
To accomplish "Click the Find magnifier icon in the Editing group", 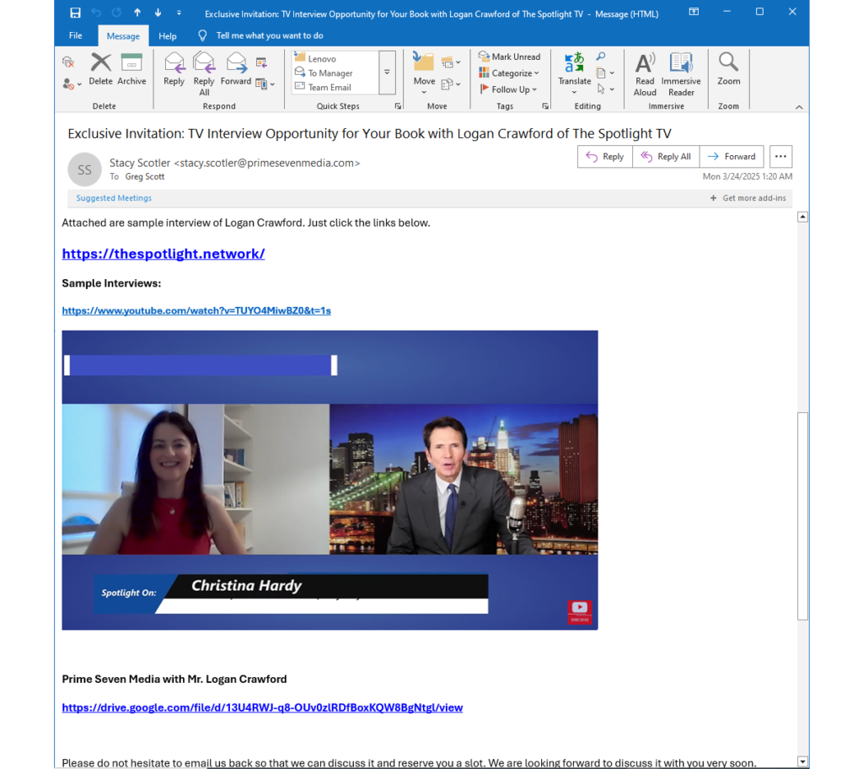I will (600, 56).
